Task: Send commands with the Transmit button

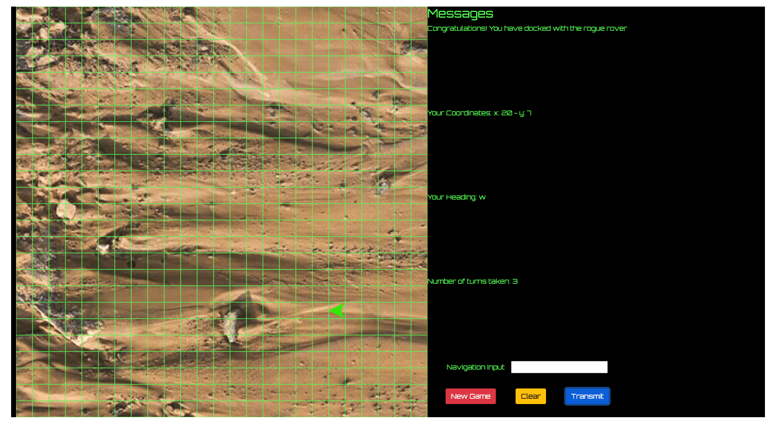Action: [587, 396]
